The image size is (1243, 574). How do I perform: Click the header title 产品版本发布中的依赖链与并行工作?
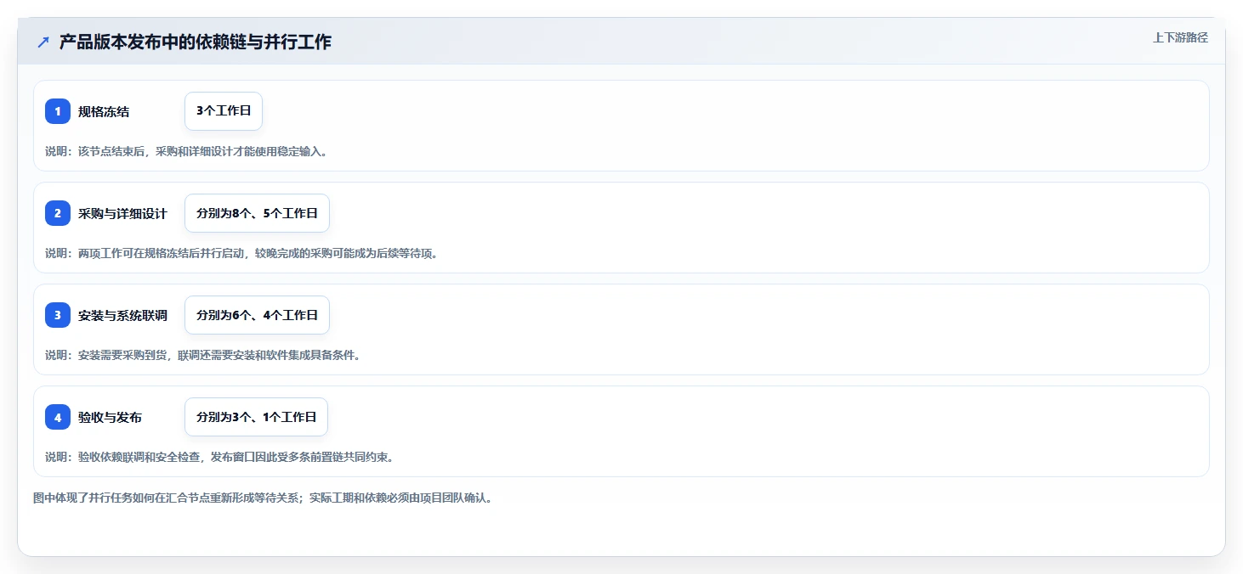click(x=196, y=42)
